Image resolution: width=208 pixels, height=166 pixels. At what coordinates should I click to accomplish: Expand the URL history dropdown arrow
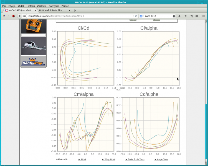pos(133,16)
